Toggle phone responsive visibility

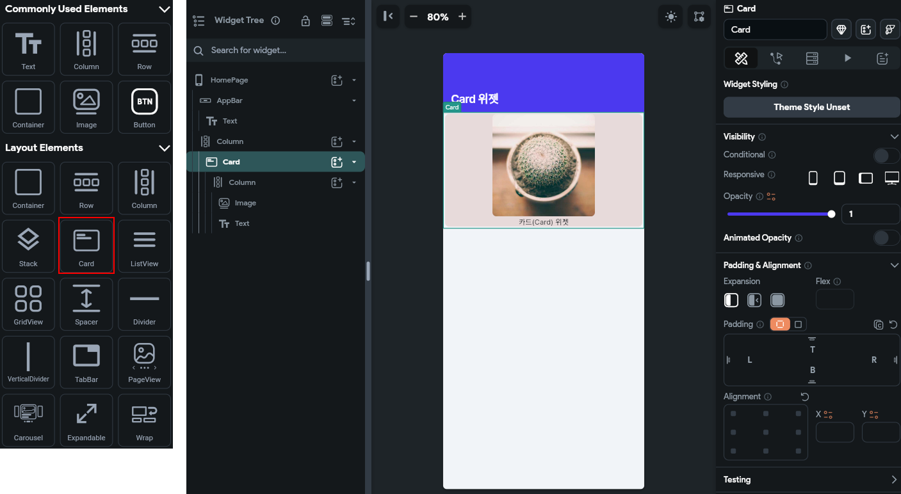click(x=813, y=178)
